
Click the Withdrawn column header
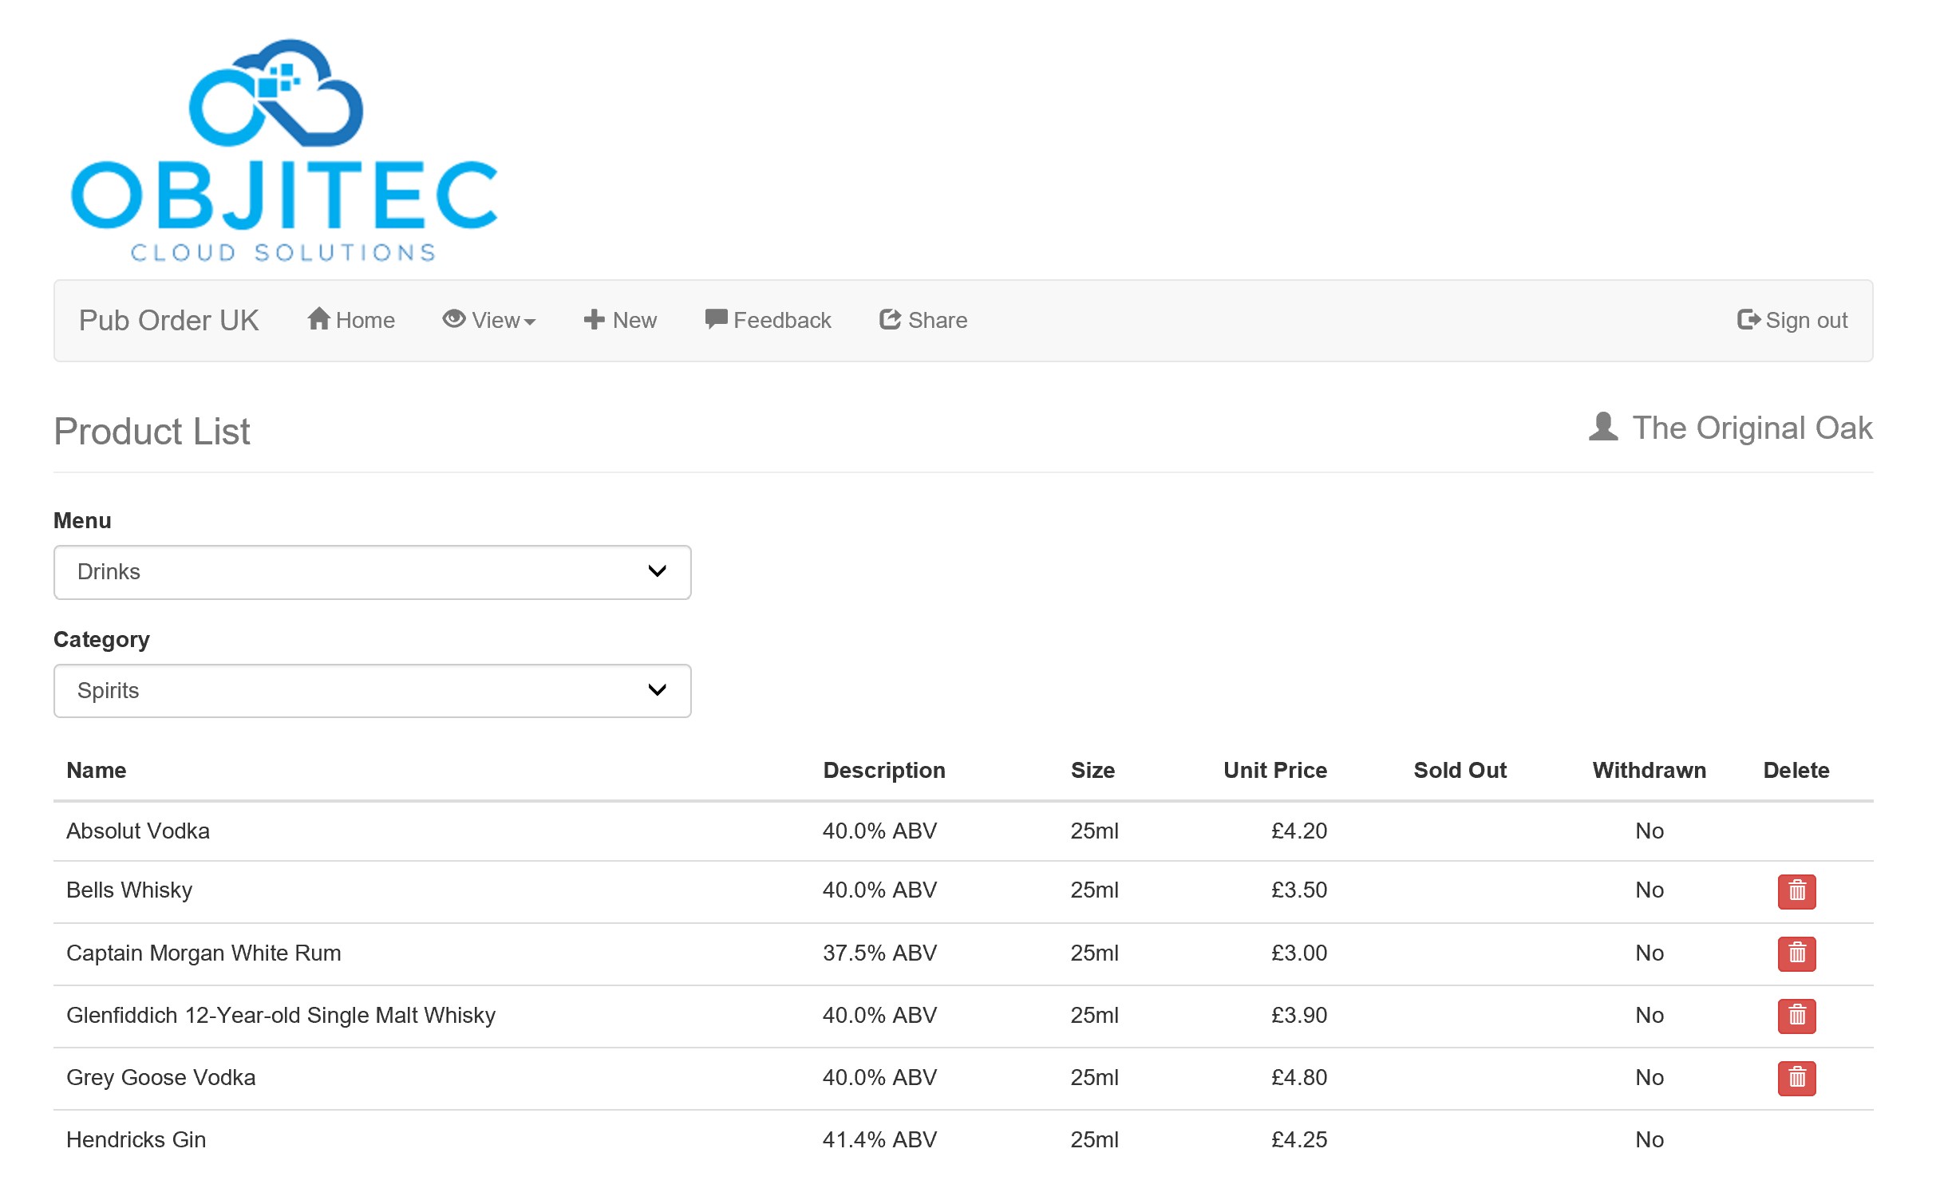(x=1649, y=771)
